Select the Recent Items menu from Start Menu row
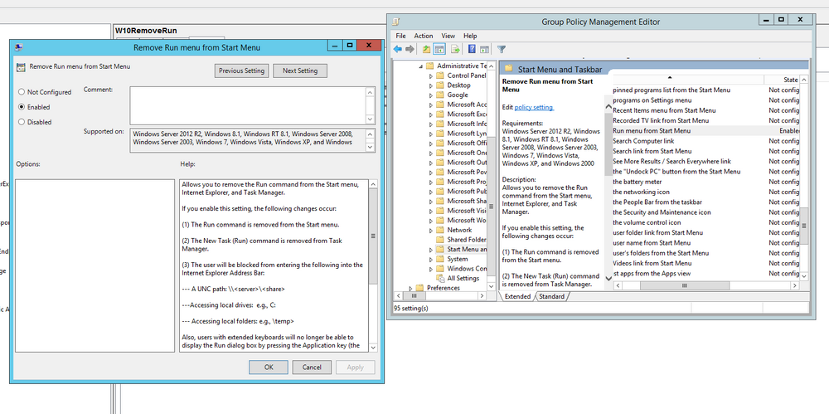 pos(705,110)
